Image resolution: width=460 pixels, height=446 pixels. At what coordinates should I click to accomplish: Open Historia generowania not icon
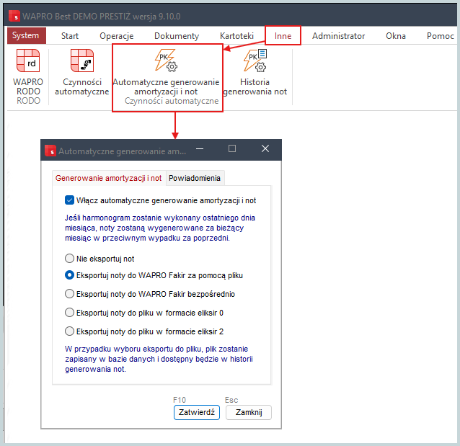[x=255, y=61]
